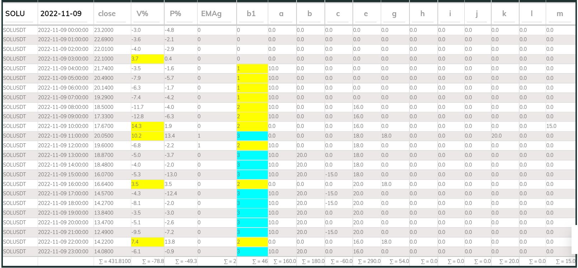Click the timestamp 2022-11-09 16:00:00 cell
The width and height of the screenshot is (578, 268).
65,184
